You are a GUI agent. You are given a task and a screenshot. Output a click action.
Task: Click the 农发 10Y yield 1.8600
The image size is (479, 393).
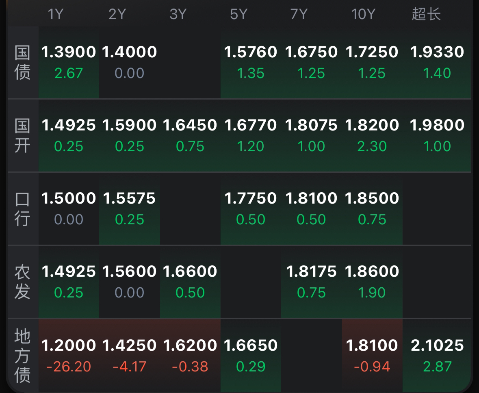tap(372, 271)
